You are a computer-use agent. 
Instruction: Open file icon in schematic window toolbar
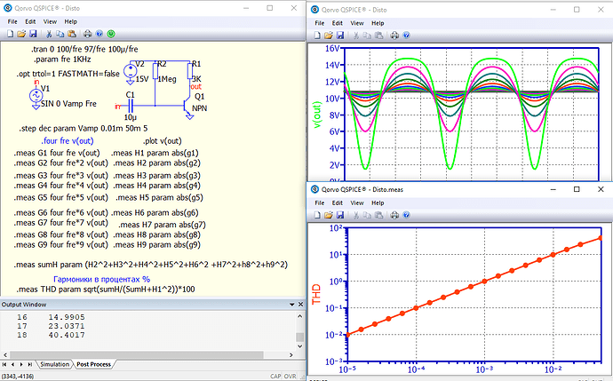(21, 34)
